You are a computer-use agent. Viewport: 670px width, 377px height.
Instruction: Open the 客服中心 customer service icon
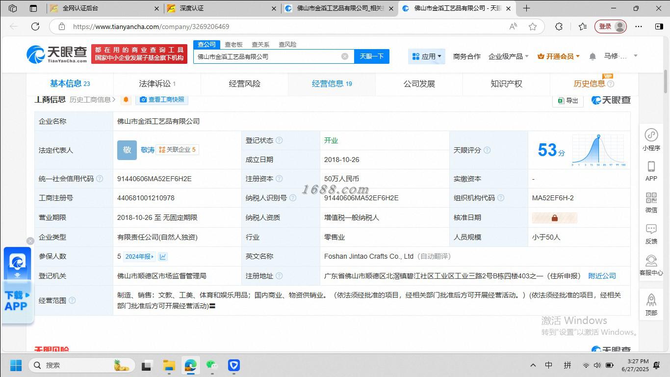click(x=651, y=265)
